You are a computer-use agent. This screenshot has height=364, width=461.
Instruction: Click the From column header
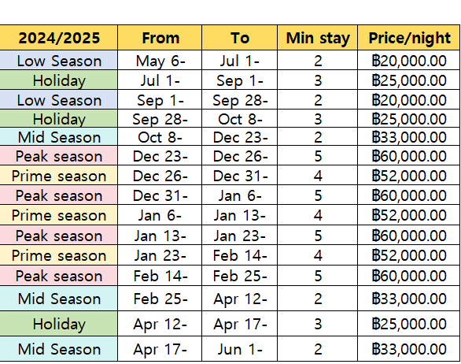(160, 38)
